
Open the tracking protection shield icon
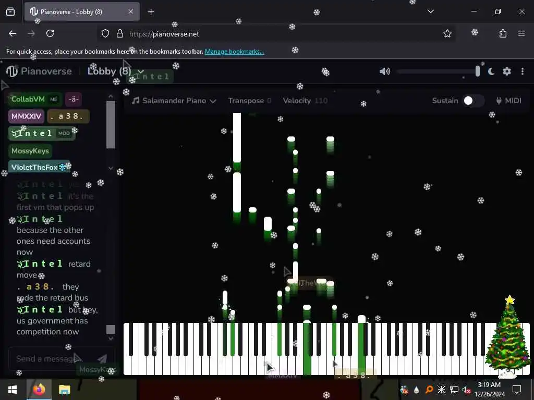coord(105,33)
